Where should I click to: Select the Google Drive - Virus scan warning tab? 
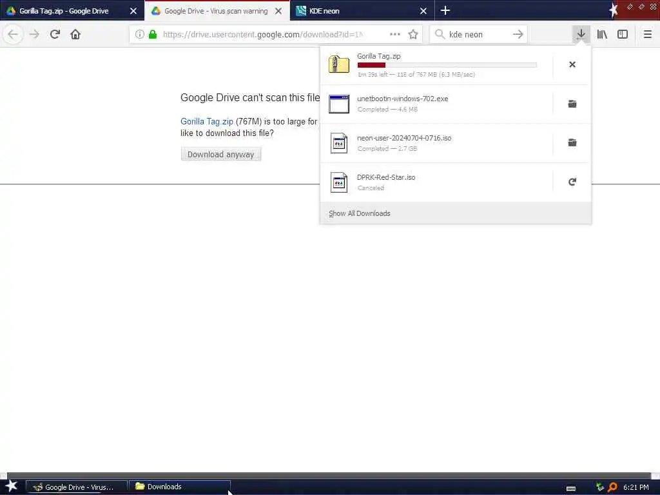(216, 11)
